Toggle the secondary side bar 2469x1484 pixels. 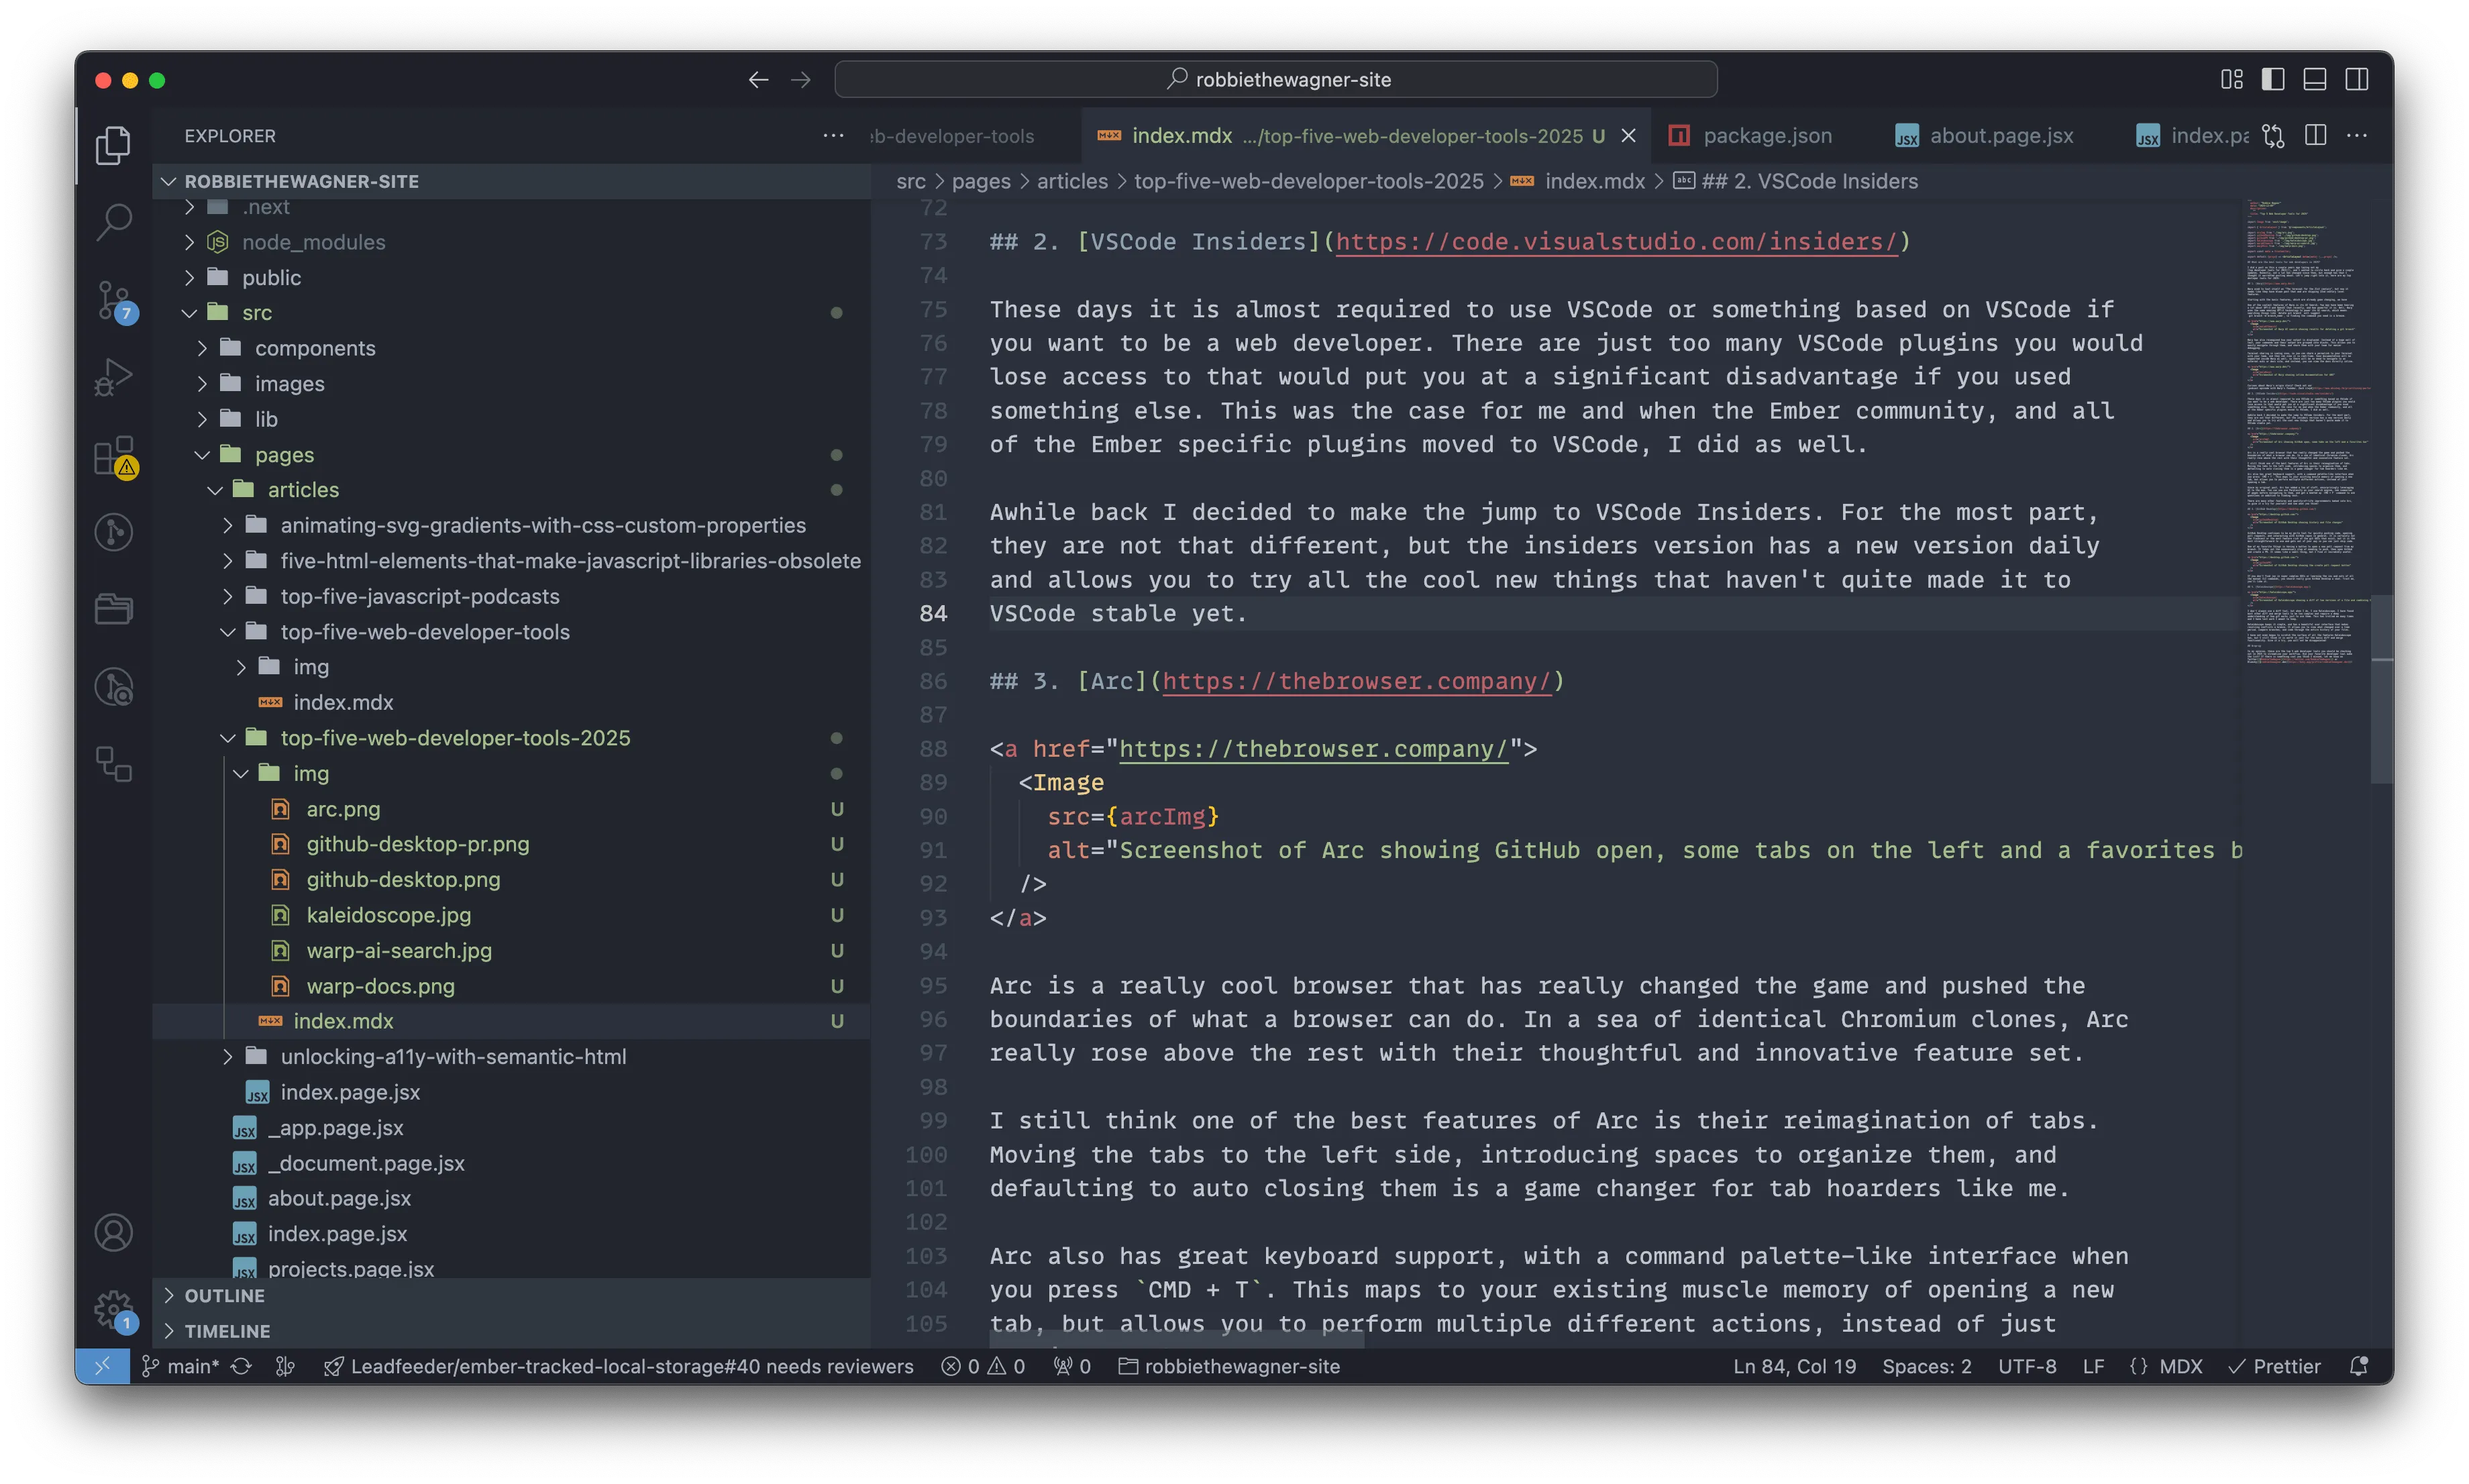[2357, 79]
